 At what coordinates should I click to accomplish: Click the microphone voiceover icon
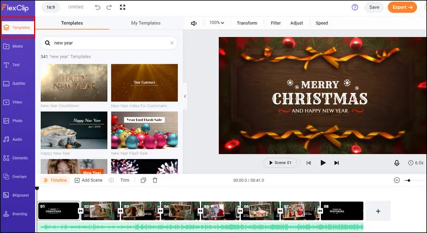click(397, 163)
